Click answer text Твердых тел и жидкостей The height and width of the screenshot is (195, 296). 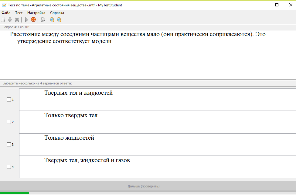coord(79,93)
